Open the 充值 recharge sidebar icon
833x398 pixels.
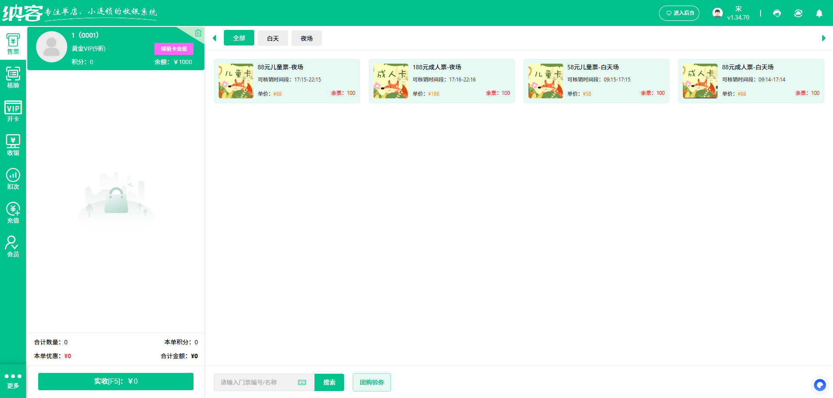click(x=13, y=213)
